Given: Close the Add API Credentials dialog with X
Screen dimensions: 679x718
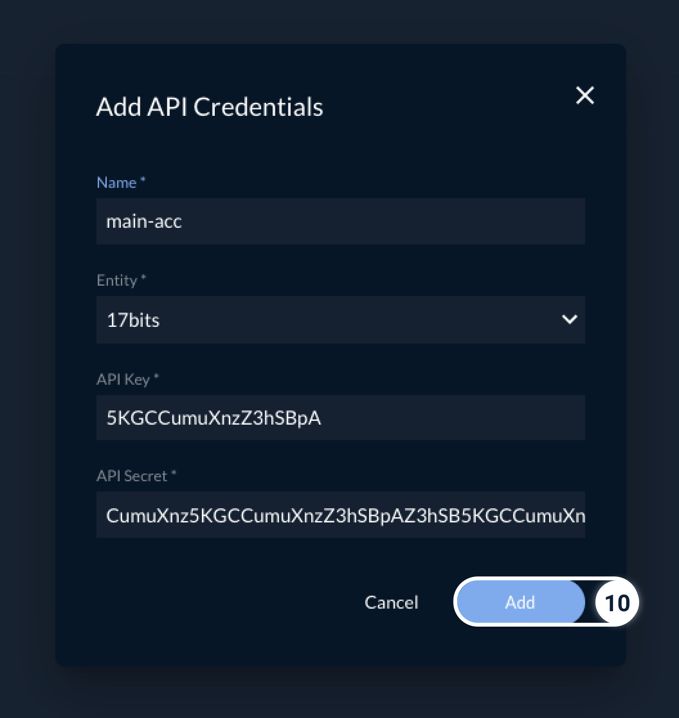Looking at the screenshot, I should [x=585, y=95].
